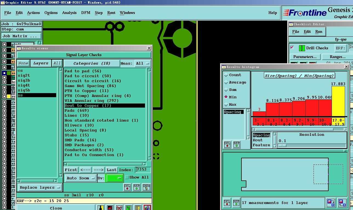Click Results viewer window title icon
This screenshot has width=353, height=210.
tap(19, 48)
